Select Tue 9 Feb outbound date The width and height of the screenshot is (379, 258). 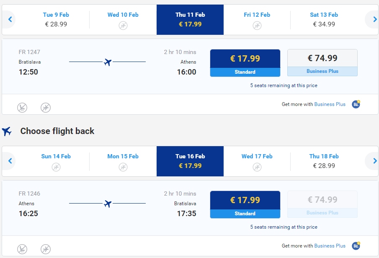(56, 20)
